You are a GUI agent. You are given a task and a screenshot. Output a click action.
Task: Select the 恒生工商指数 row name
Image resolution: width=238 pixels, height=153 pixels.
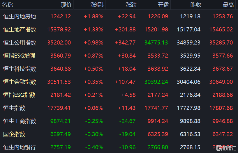click(20, 121)
